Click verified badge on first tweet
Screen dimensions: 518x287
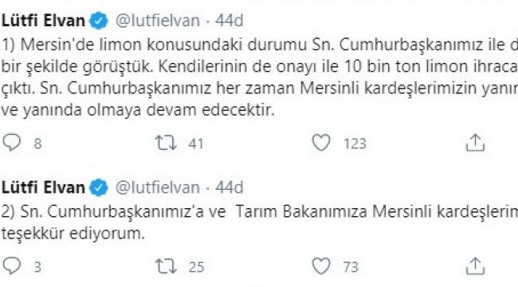[99, 21]
